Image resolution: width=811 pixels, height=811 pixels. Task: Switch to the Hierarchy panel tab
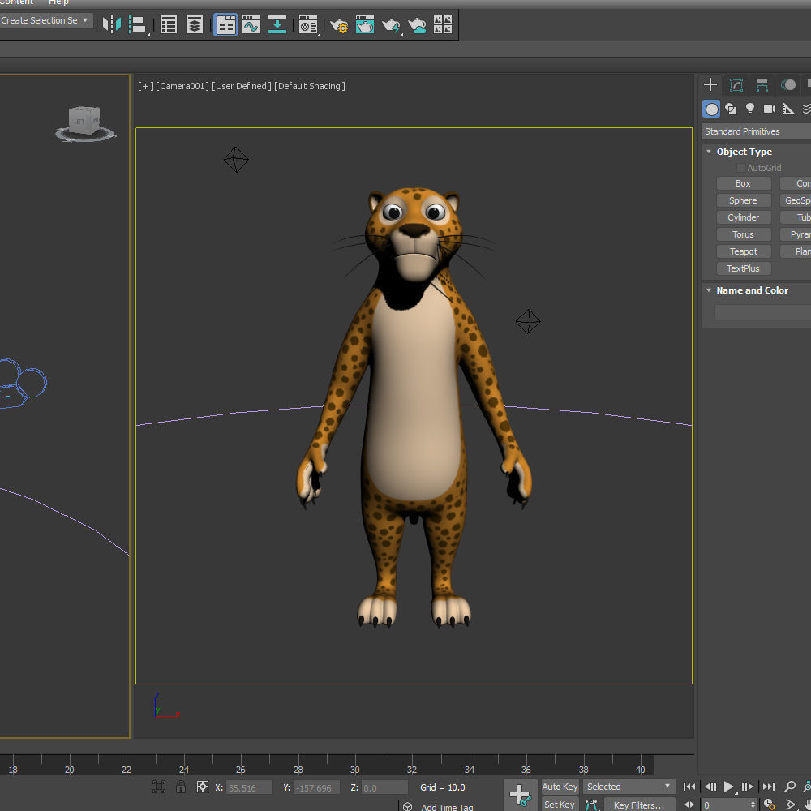[762, 84]
